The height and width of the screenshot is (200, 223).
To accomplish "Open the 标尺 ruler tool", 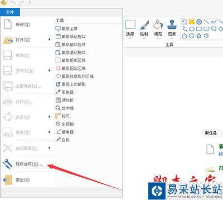I will click(62, 116).
